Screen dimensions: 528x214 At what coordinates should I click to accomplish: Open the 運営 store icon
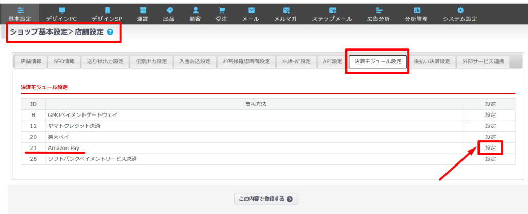coord(143,10)
